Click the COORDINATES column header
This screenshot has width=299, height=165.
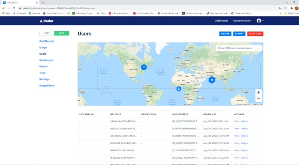(180, 114)
